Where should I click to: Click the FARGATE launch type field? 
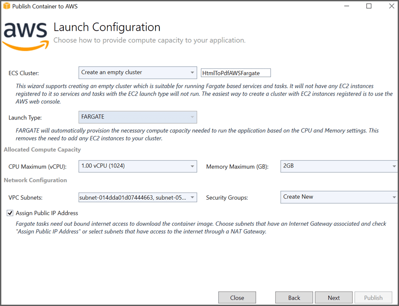click(x=136, y=117)
